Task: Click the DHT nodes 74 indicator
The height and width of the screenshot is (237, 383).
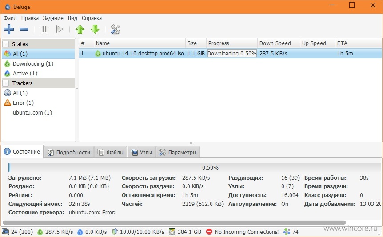Action: (291, 232)
